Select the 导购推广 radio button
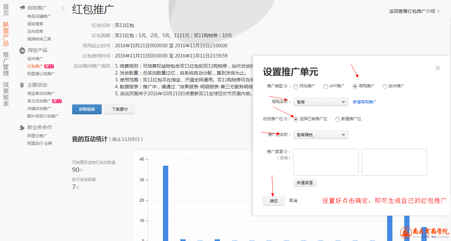451x241 pixels. (x=355, y=87)
